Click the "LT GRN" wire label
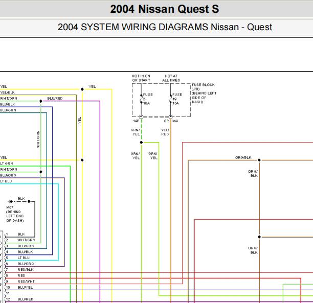This screenshot has width=313, height=303. pos(6,164)
